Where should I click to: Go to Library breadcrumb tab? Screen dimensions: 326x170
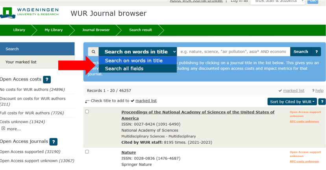19,30
